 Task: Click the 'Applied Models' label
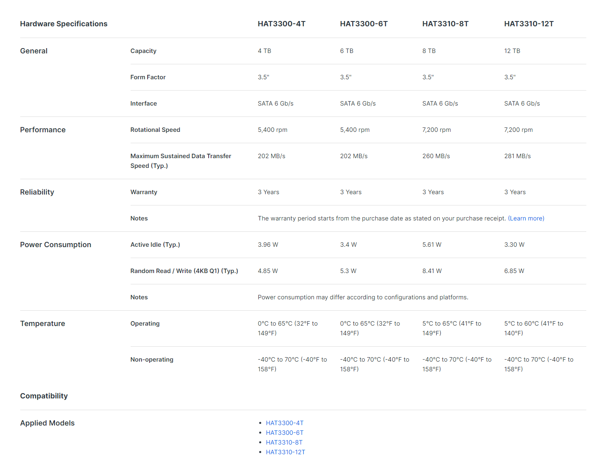[x=47, y=423]
